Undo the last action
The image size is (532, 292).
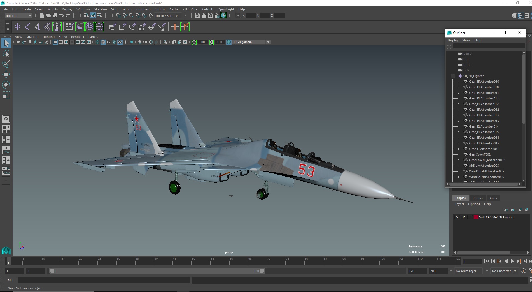coord(61,16)
